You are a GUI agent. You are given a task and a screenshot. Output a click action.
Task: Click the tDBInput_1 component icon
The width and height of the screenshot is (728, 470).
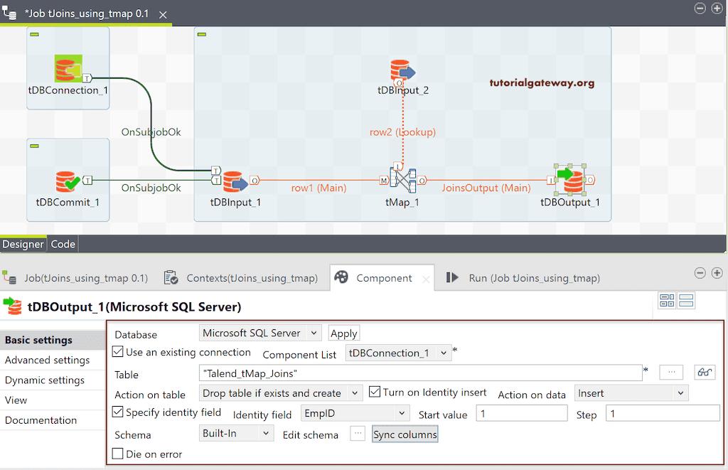point(235,181)
